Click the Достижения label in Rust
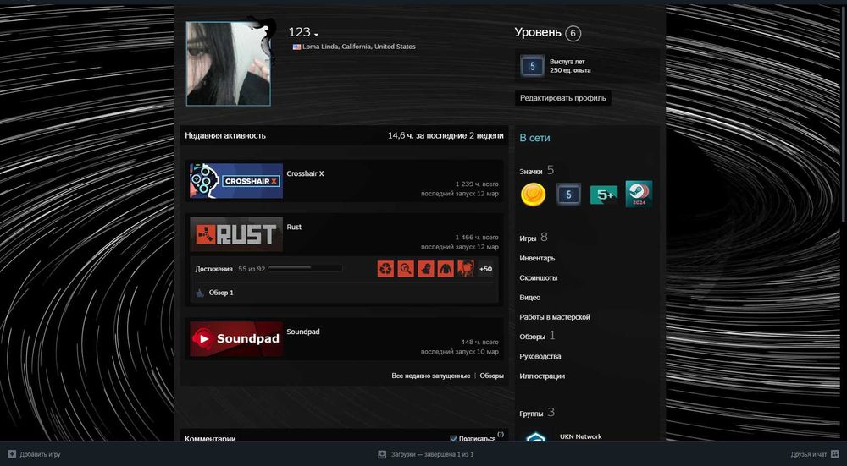The height and width of the screenshot is (466, 847). [214, 269]
